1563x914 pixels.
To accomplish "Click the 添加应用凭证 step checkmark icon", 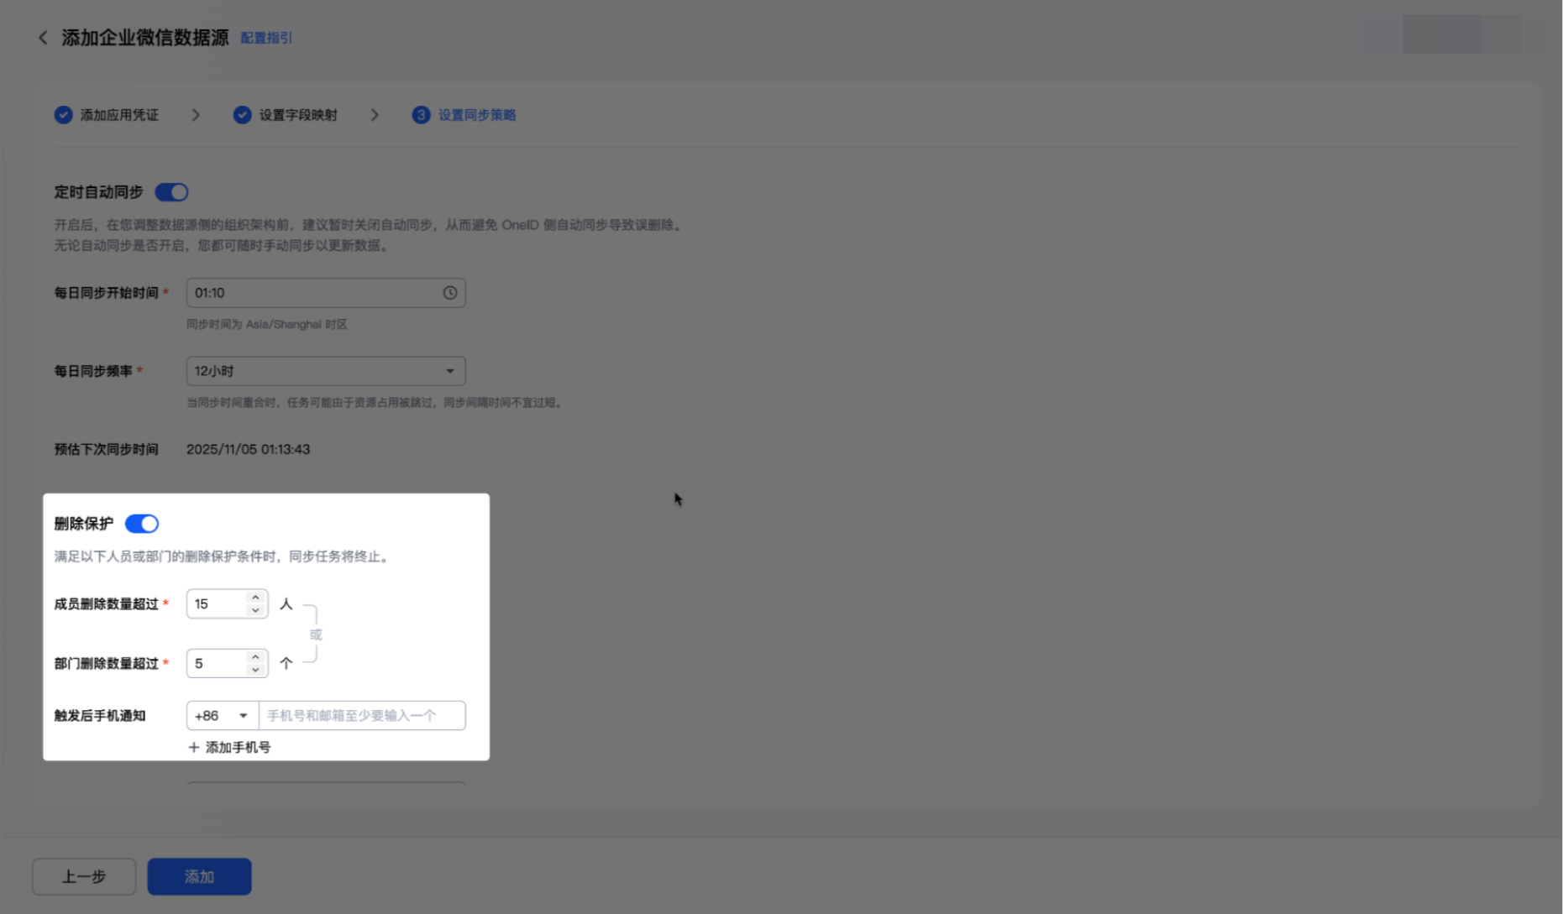I will (x=63, y=115).
